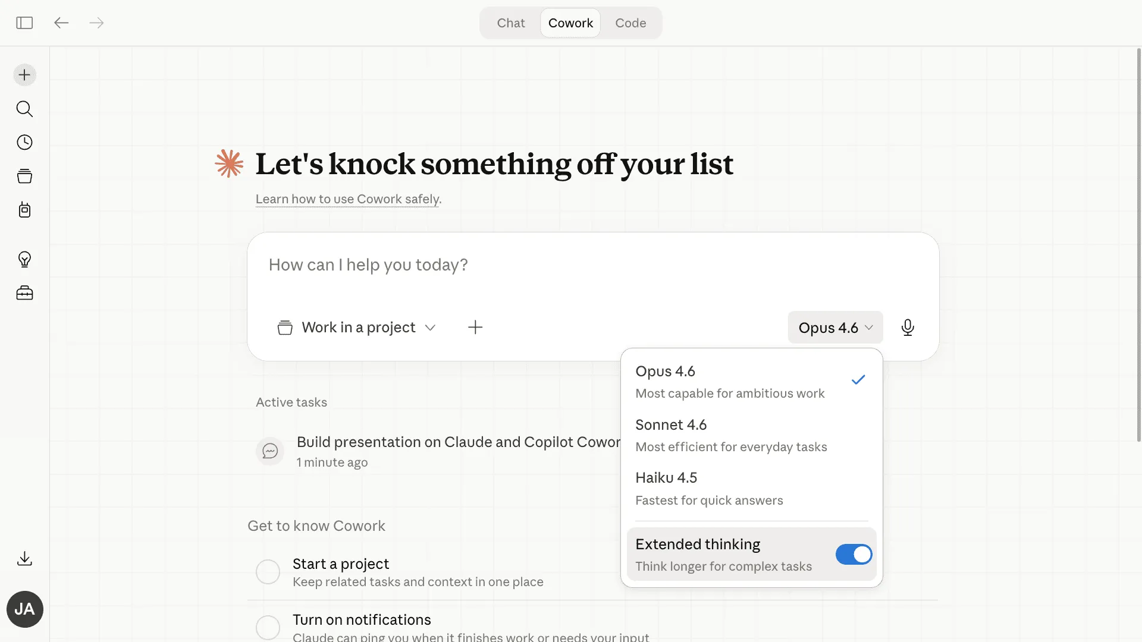Open scheduled tasks clock icon
The height and width of the screenshot is (642, 1142).
click(24, 143)
